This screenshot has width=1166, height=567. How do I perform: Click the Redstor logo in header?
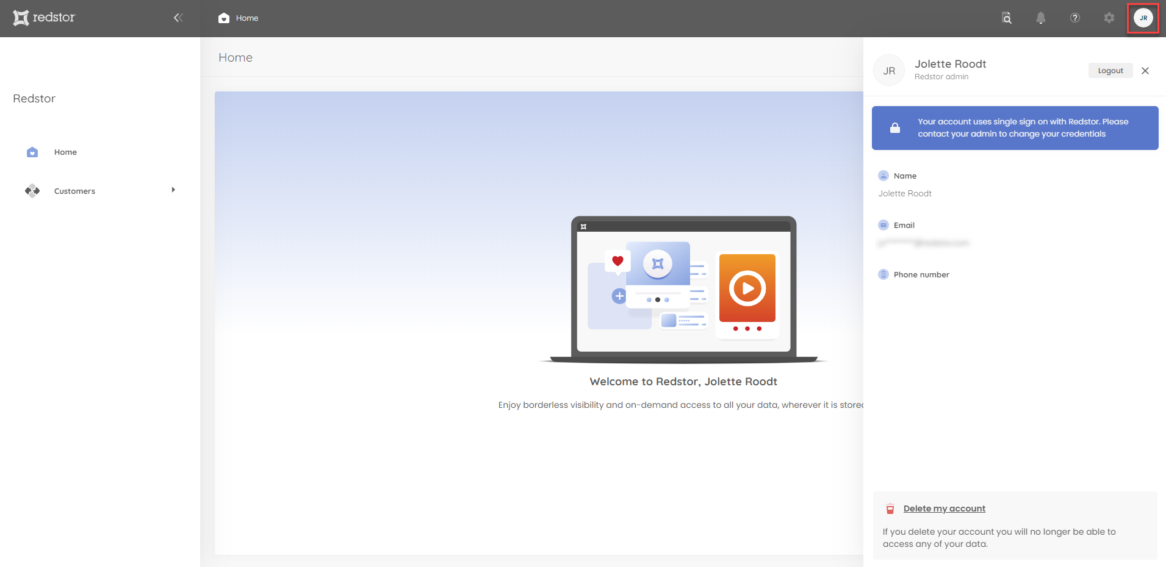tap(44, 18)
